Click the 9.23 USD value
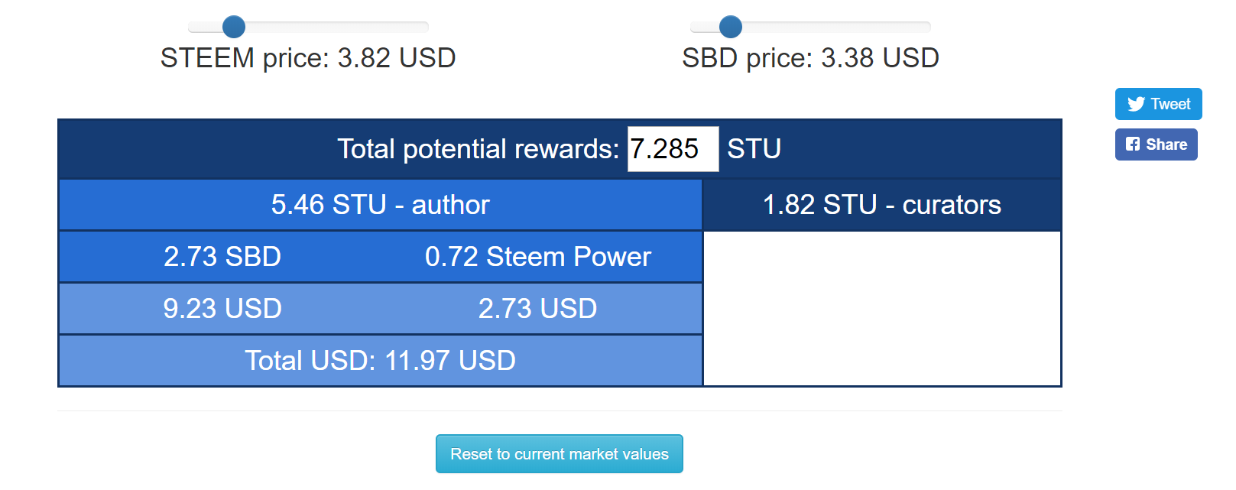 coord(222,309)
